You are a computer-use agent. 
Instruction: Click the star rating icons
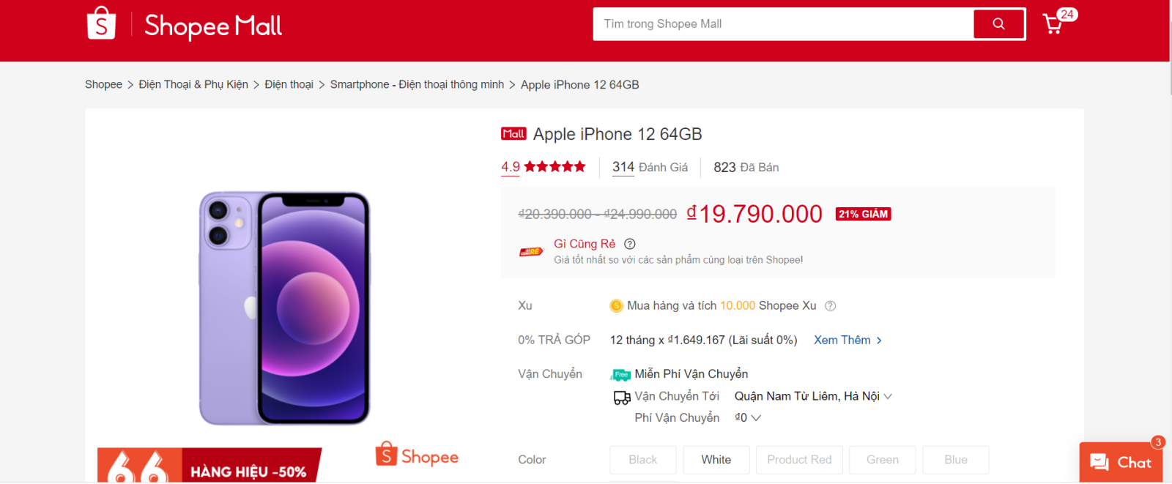coord(555,167)
